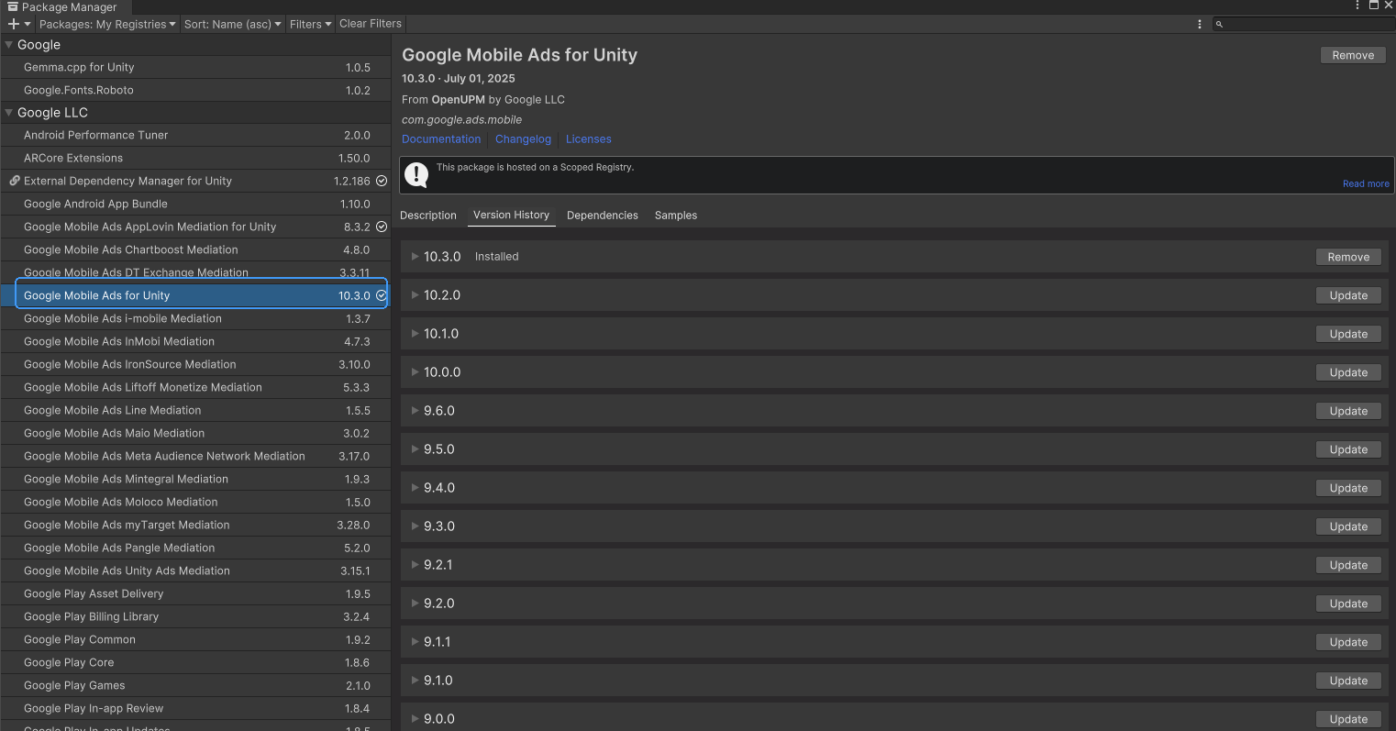Select Google Mobile Ads Chartboost Mediation
Viewport: 1396px width, 731px height.
[195, 249]
